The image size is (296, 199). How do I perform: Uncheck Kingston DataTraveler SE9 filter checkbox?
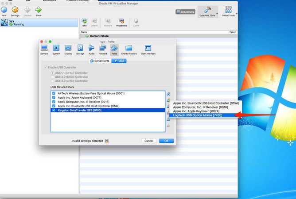tap(54, 110)
